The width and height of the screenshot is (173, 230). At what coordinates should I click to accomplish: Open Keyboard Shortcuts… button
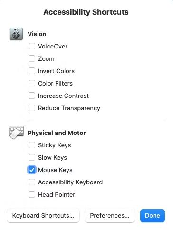(x=43, y=216)
